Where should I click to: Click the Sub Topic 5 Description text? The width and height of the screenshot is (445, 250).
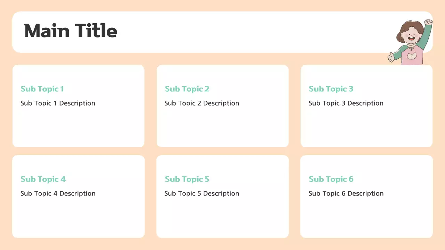pos(202,193)
